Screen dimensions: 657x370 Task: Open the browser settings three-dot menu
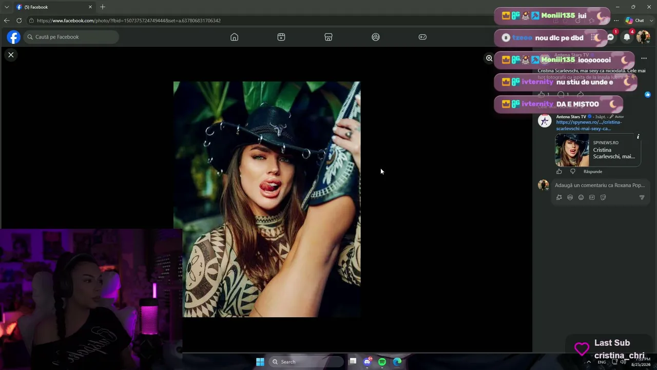(x=616, y=21)
